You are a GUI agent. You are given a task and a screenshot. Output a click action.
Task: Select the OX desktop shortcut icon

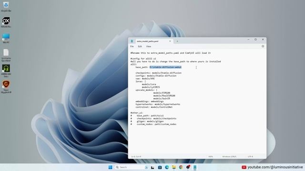coord(6,22)
